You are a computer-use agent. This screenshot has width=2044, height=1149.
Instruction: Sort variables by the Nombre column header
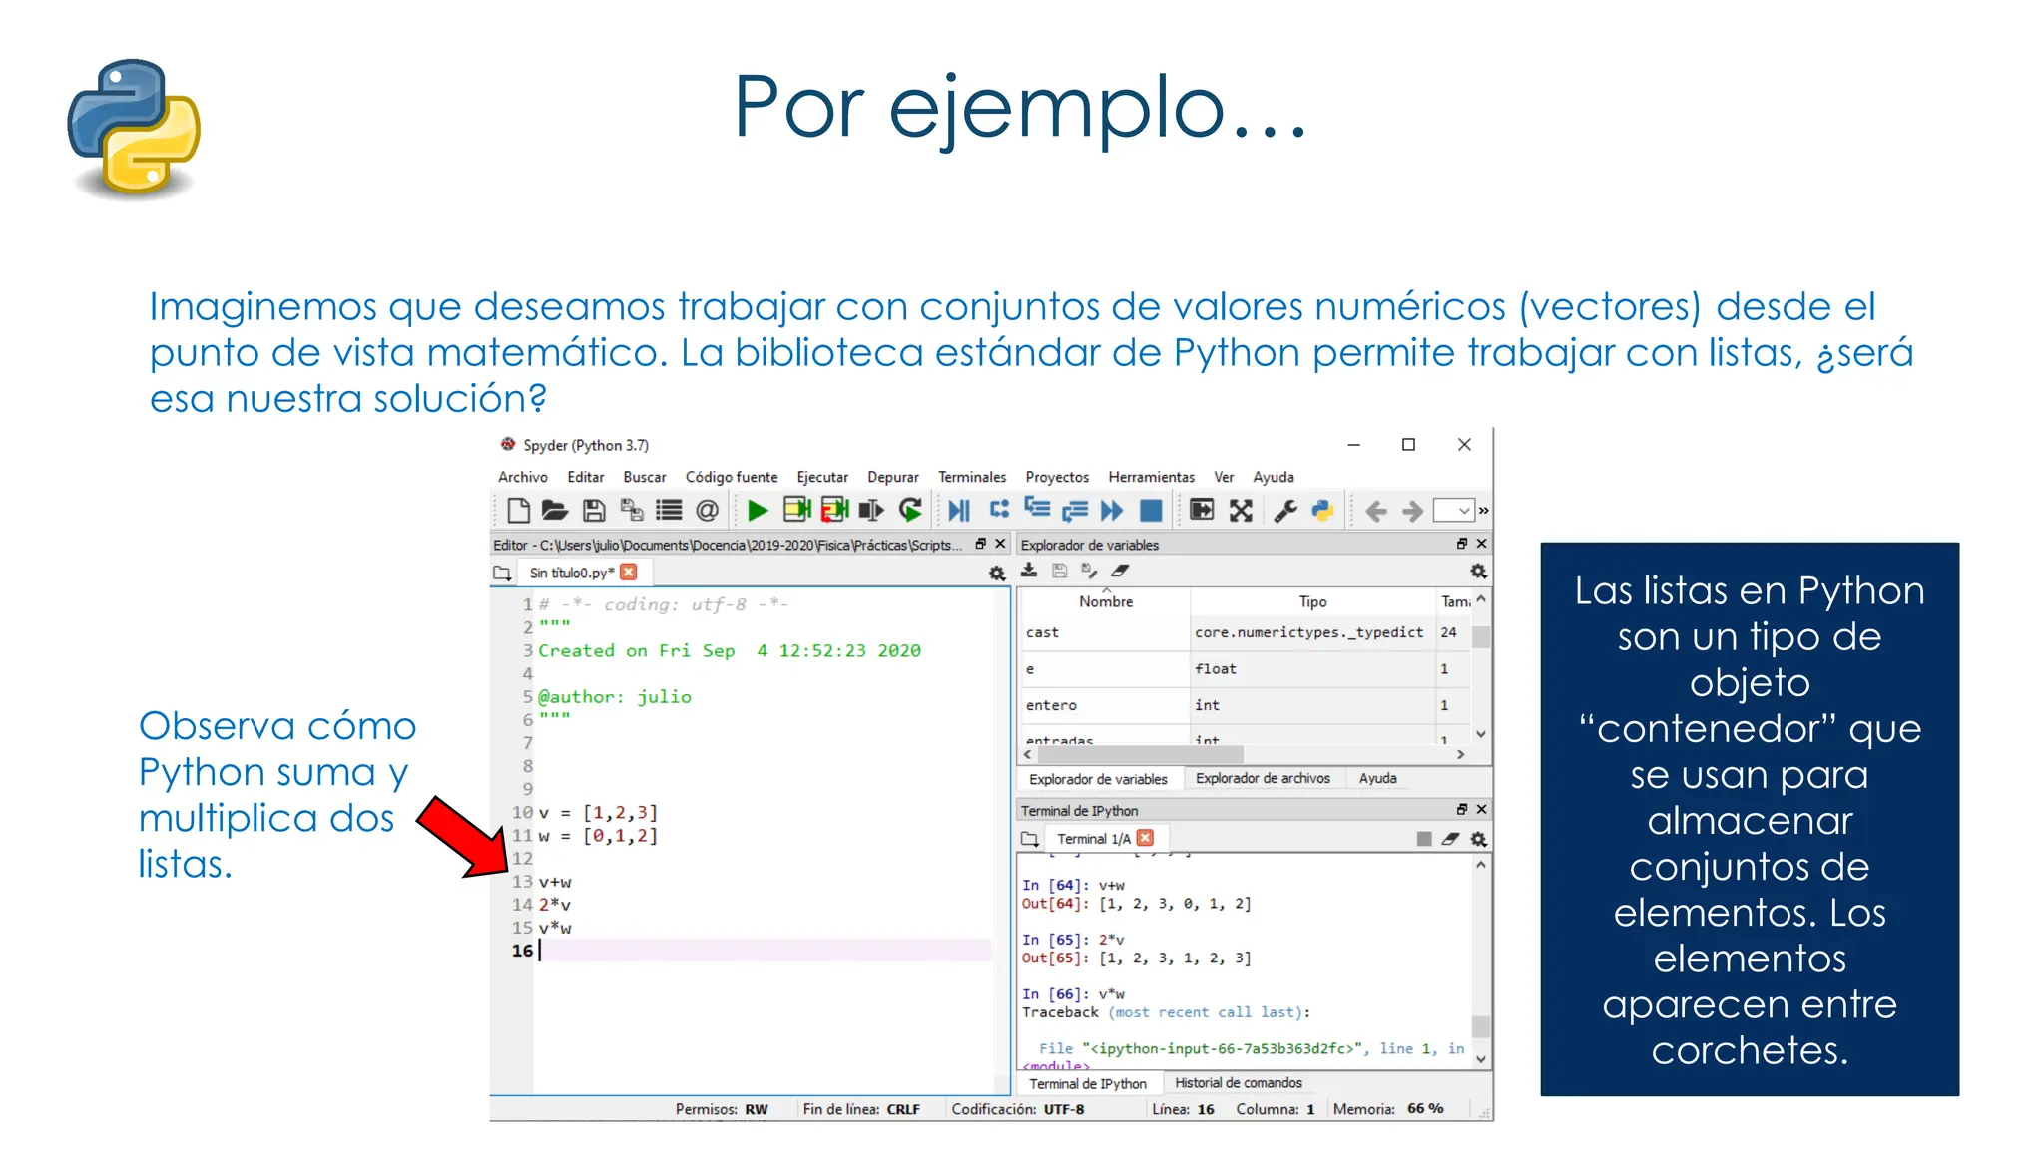(1106, 601)
